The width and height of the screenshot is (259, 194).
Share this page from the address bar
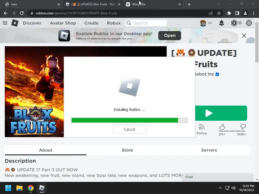click(x=211, y=13)
